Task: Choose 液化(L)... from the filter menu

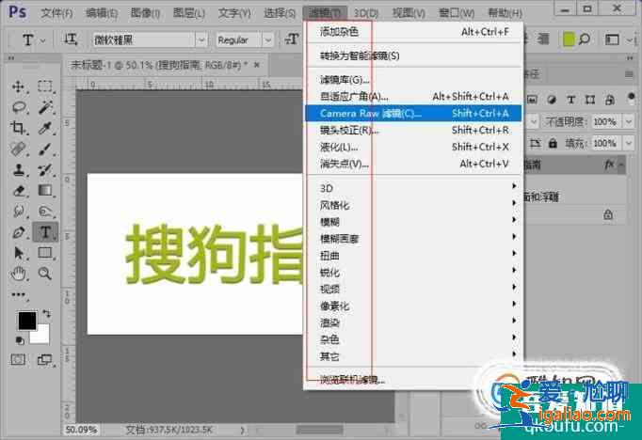Action: tap(413, 147)
